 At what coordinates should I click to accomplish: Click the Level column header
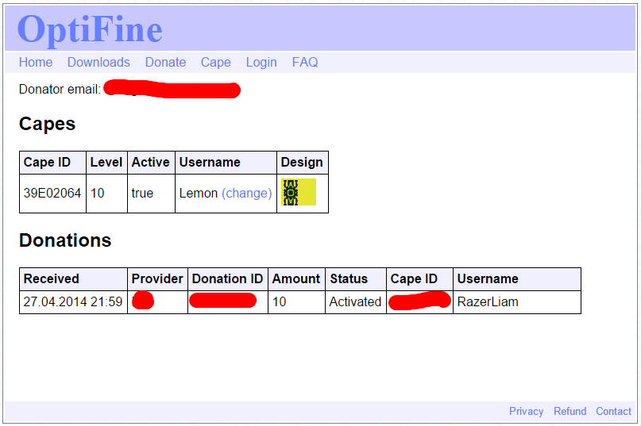point(106,162)
